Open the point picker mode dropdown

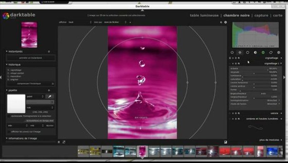35,96
